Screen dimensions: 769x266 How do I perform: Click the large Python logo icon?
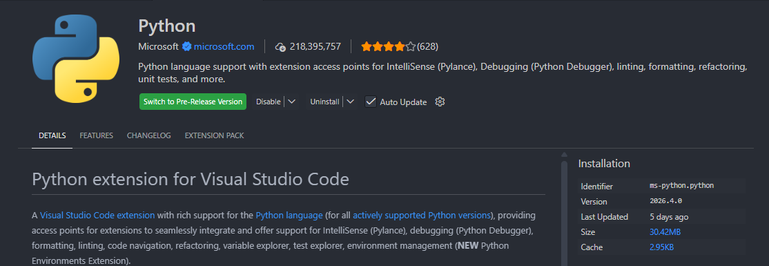76,59
